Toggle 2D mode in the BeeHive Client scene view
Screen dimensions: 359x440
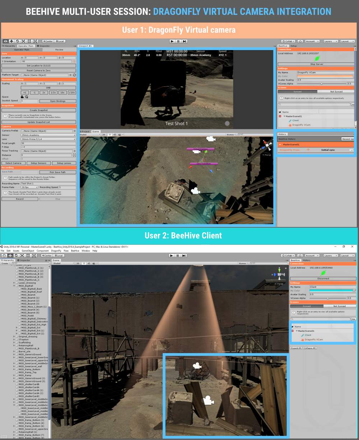[x=78, y=263]
